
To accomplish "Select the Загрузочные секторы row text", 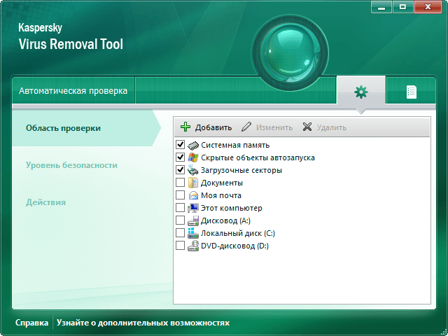I will click(241, 170).
